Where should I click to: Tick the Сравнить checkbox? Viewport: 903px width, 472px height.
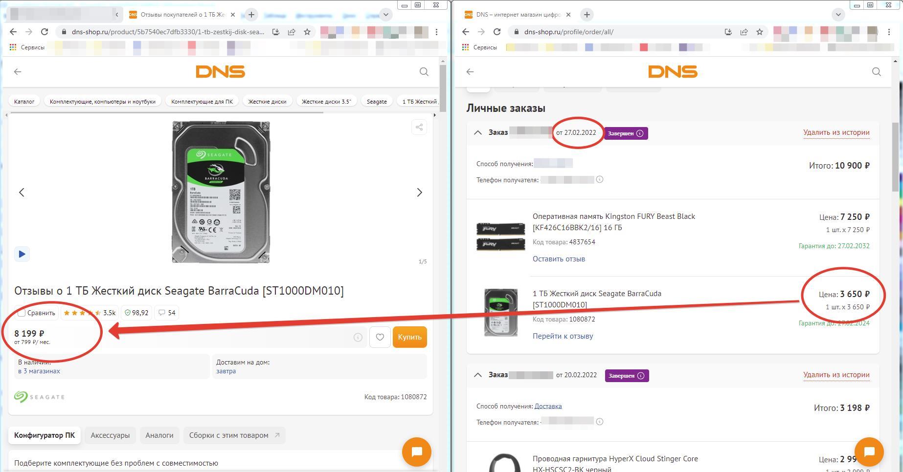click(x=22, y=313)
